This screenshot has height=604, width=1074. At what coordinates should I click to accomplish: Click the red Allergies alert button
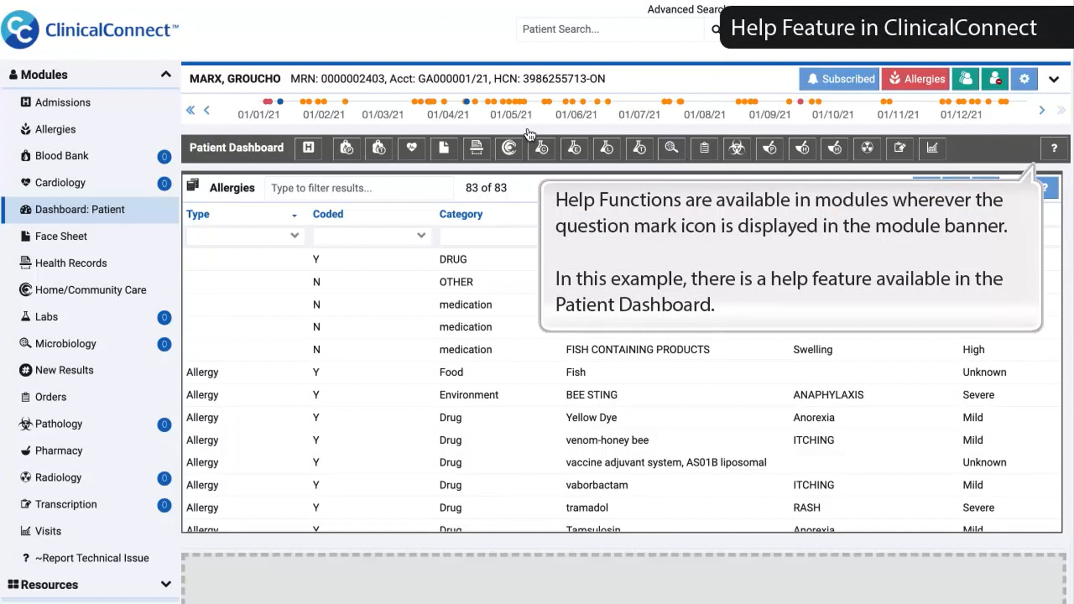(916, 79)
